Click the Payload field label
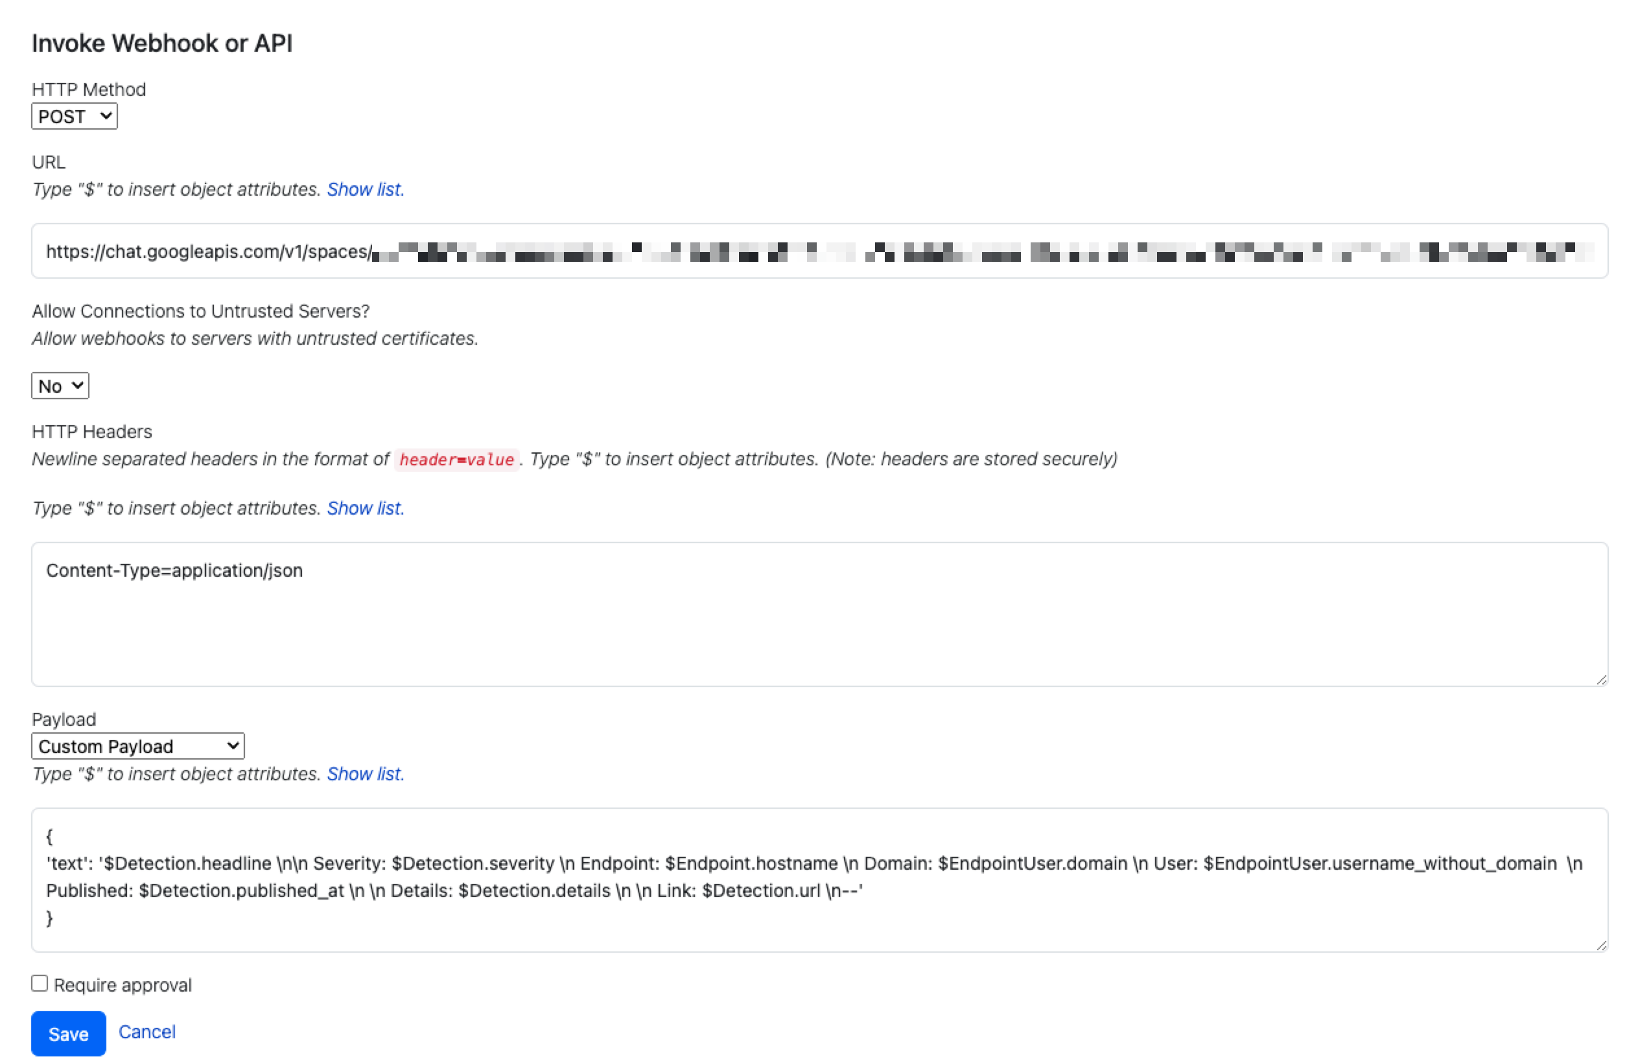This screenshot has width=1627, height=1059. click(64, 719)
